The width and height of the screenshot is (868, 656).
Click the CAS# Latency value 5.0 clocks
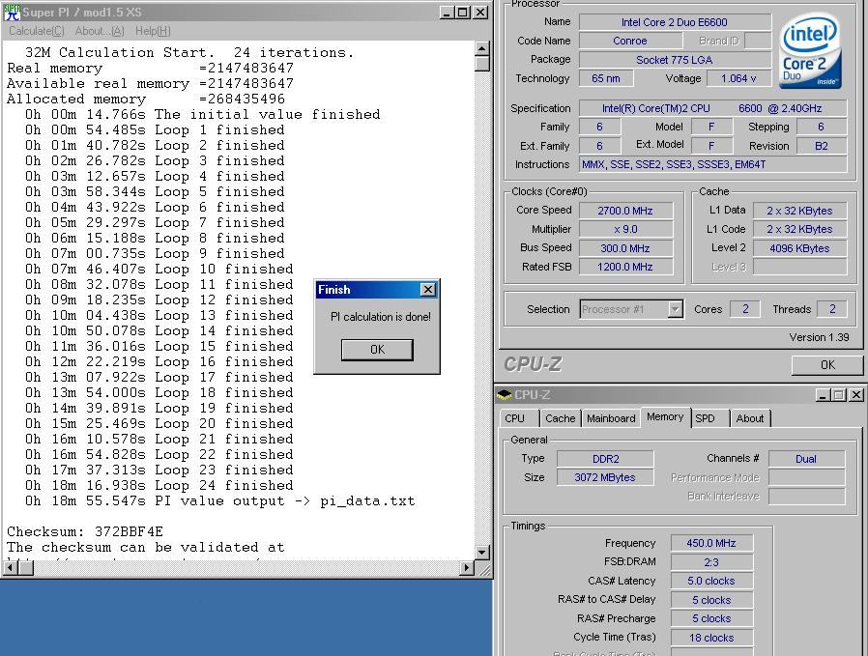[x=711, y=582]
